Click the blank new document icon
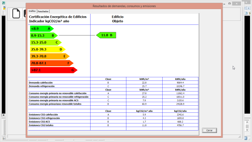252x142 pixels. (16, 13)
